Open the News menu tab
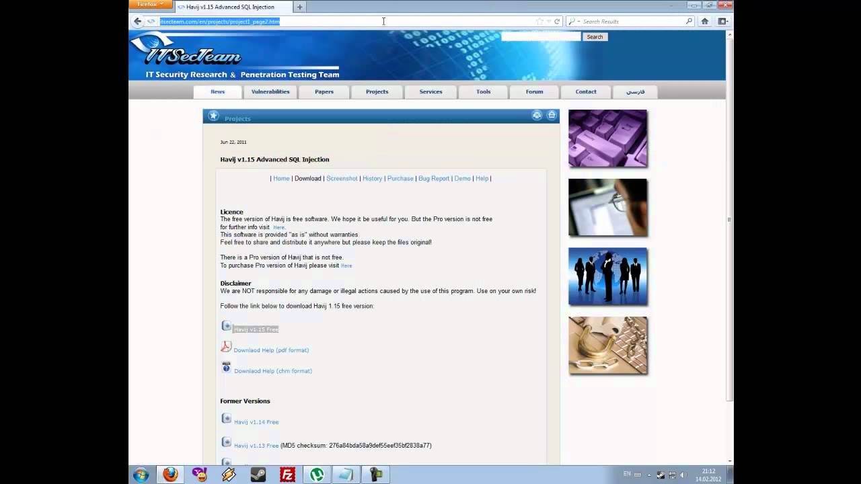The height and width of the screenshot is (484, 861). 217,91
